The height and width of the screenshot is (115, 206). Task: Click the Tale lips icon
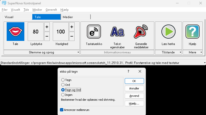15,32
